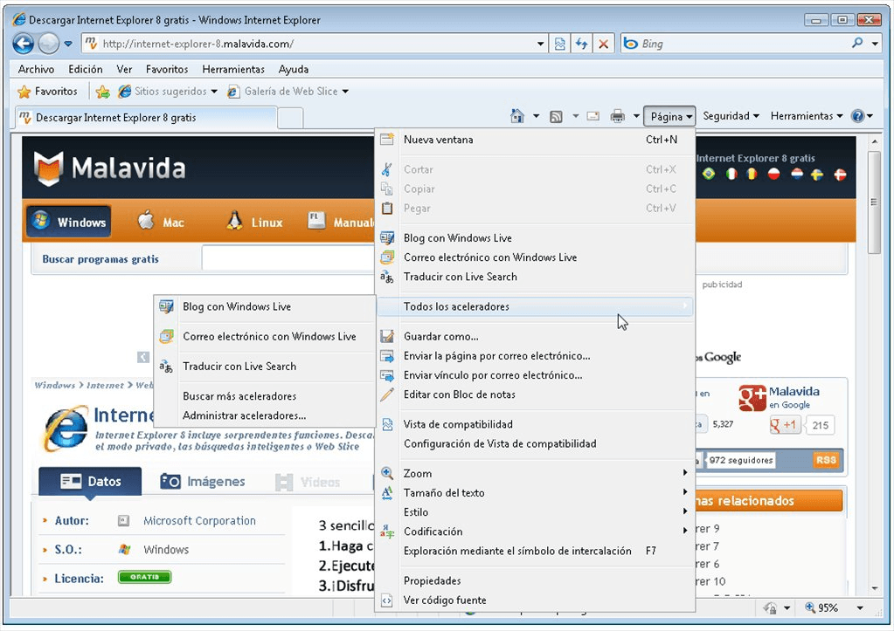Screen dimensions: 894x631
Task: Select 'Administrar aceleradores...' in submenu
Action: (244, 415)
